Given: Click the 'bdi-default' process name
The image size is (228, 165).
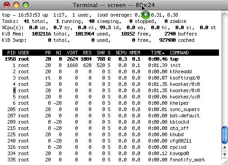Looking at the screenshot, I should 185,116.
